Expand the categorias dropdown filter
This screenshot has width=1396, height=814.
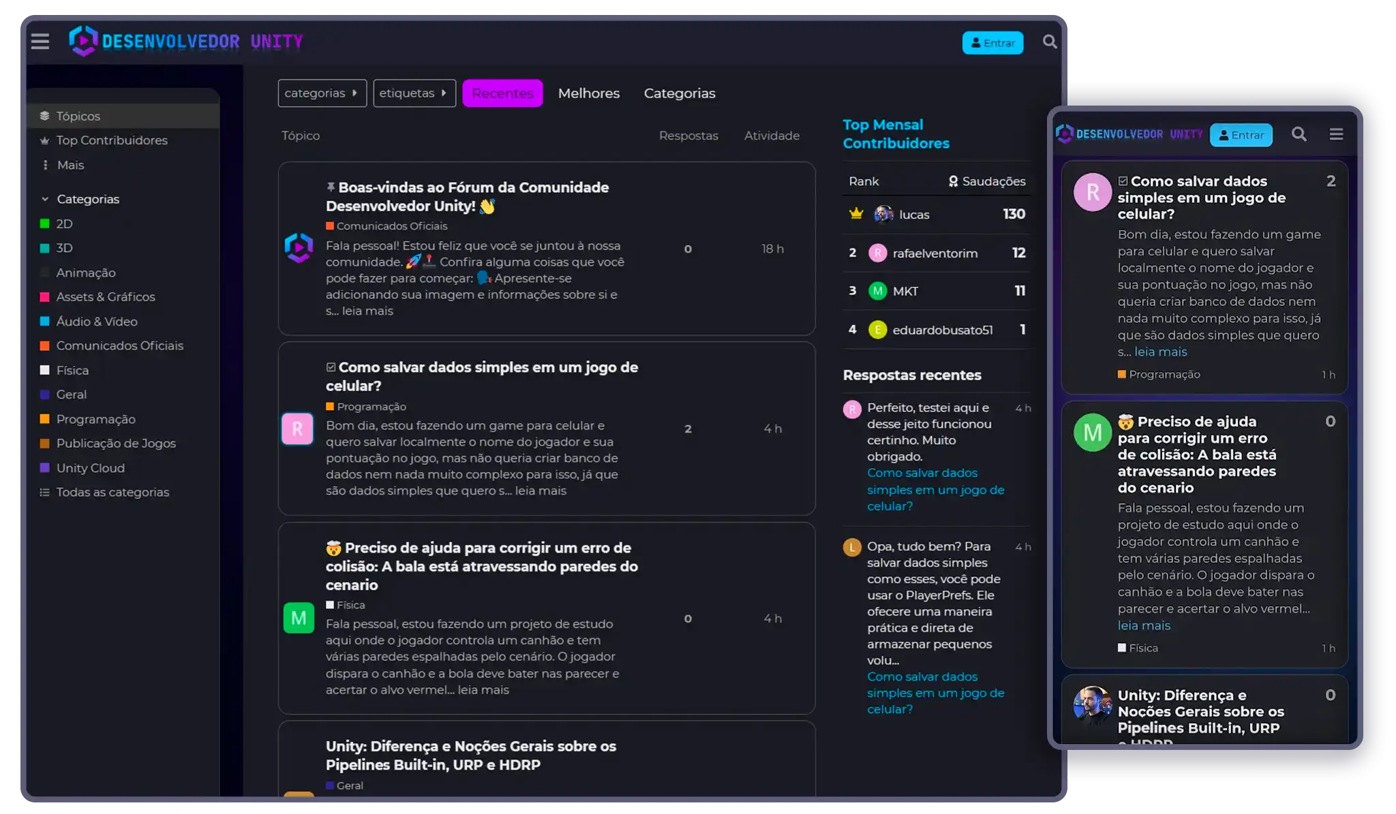pos(321,93)
